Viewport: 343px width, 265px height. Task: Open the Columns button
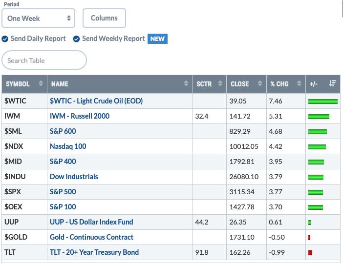coord(104,18)
